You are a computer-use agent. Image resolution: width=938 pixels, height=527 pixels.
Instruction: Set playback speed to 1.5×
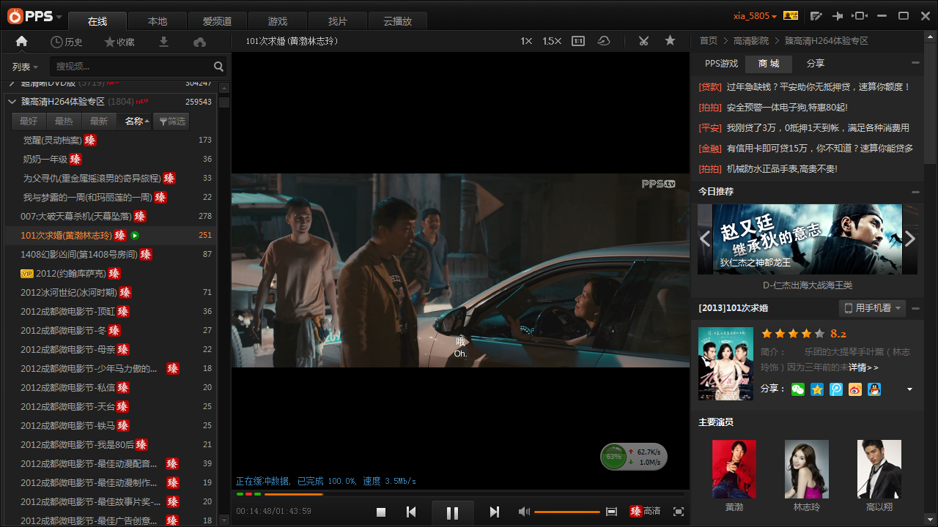[552, 42]
